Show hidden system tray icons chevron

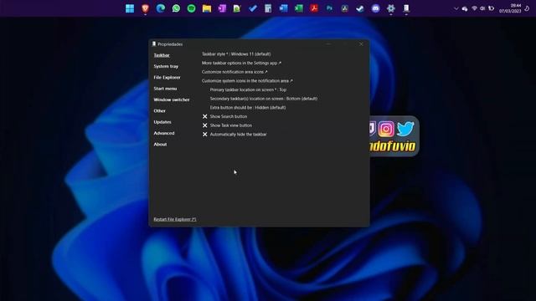(456, 8)
